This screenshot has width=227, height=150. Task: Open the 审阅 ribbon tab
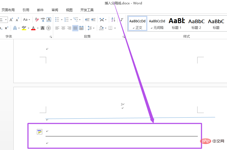tap(55, 10)
